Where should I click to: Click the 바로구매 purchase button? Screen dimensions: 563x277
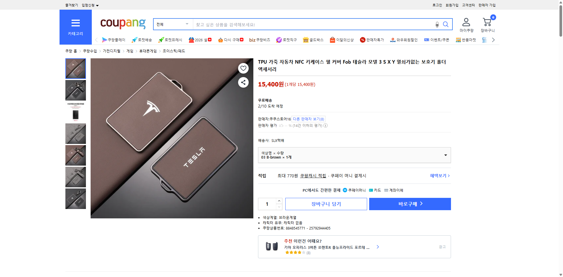410,204
